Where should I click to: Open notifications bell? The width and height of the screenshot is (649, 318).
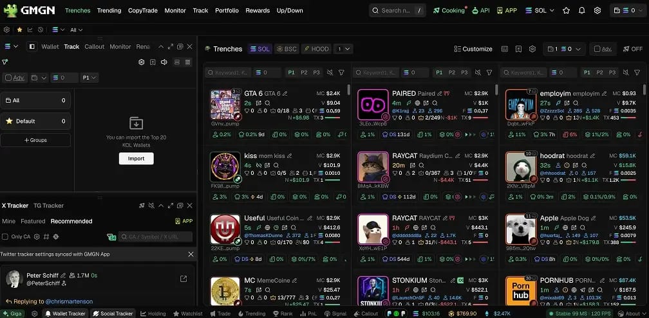tap(582, 10)
